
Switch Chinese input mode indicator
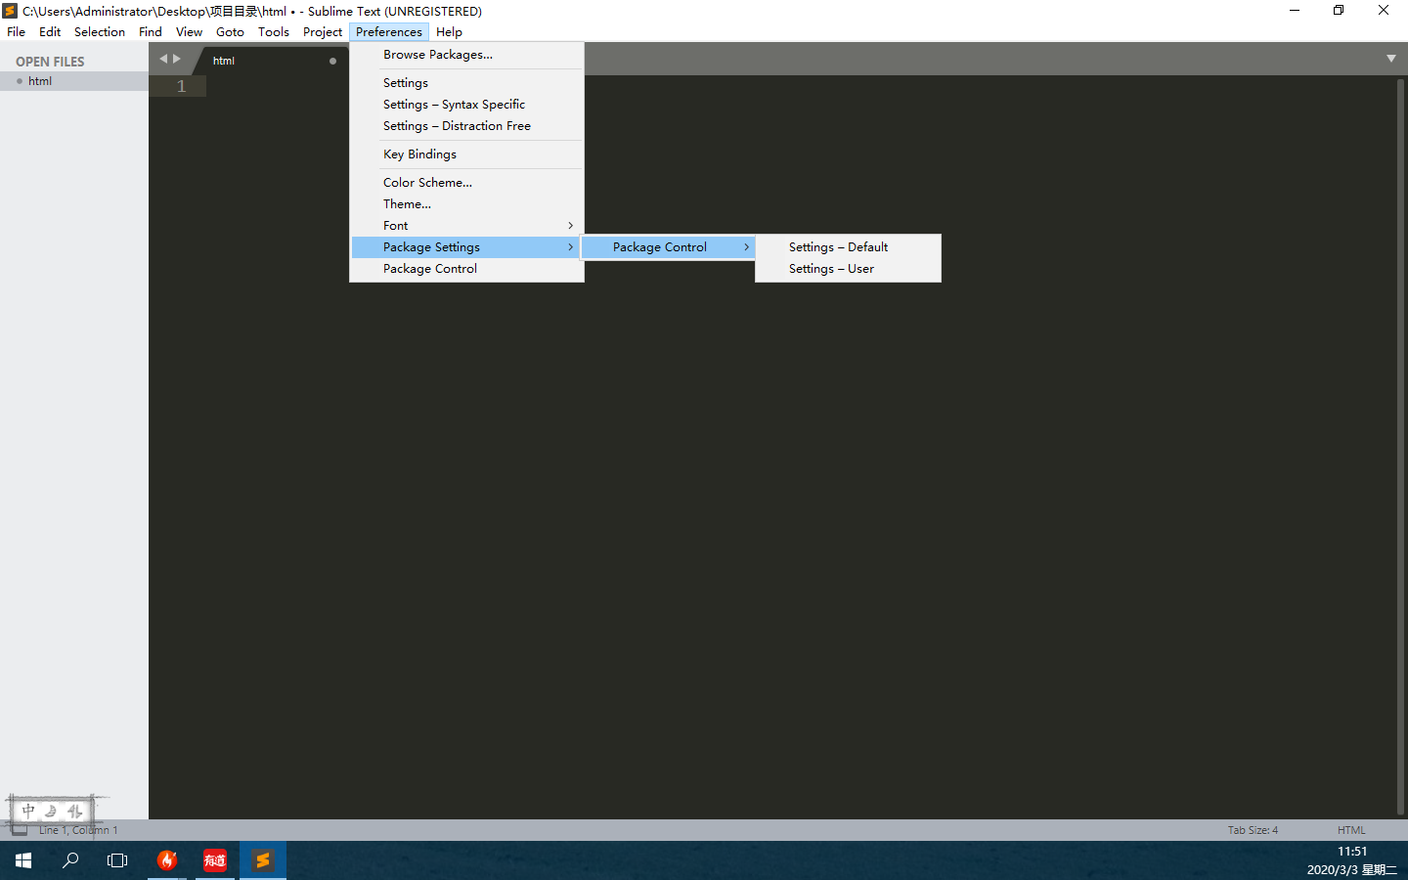[x=28, y=811]
